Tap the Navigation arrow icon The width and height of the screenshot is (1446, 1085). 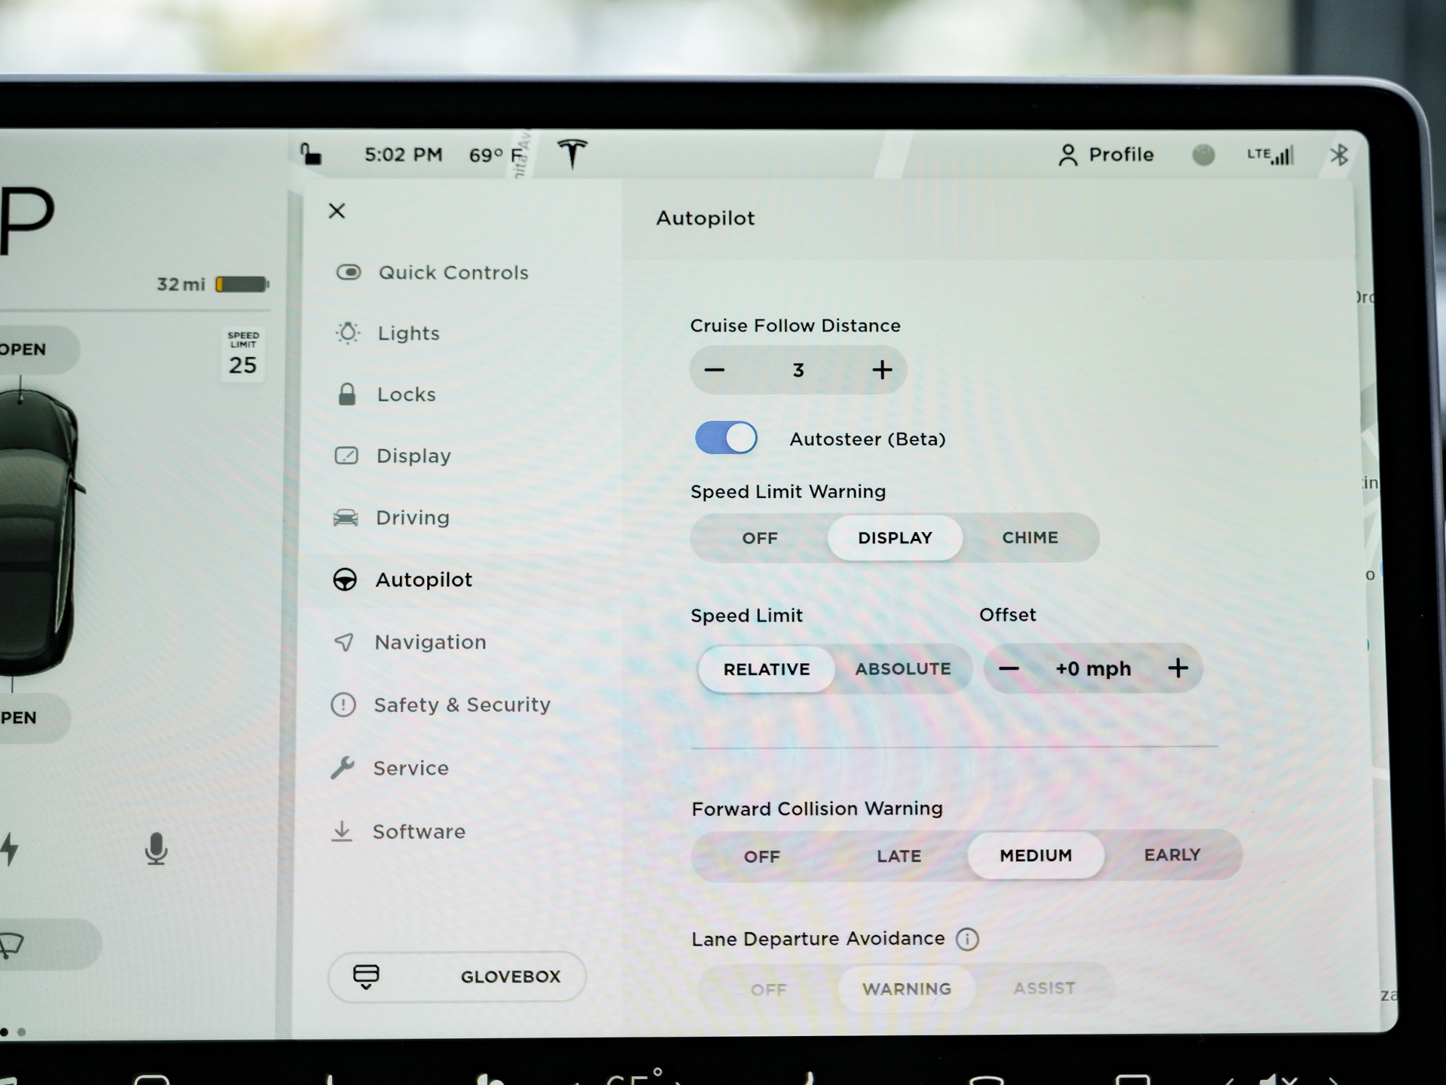343,642
